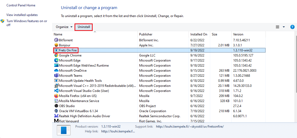This screenshot has height=138, width=297.
Task: Click the Realtek Audio Driver icon
Action: point(56,116)
